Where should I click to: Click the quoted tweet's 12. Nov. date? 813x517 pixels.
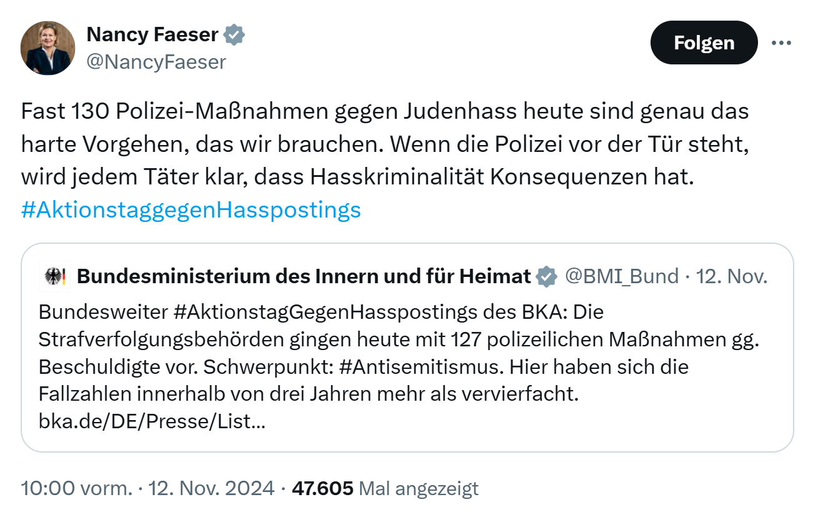731,276
